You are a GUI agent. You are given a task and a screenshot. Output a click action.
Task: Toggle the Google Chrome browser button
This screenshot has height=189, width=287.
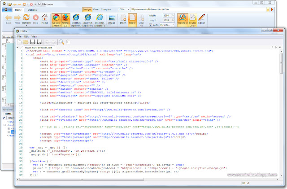pos(56,20)
